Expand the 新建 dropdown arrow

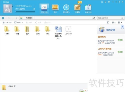(22, 22)
